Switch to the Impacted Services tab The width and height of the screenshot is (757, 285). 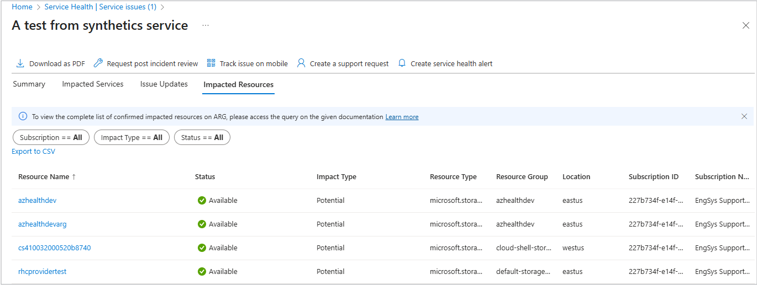(93, 84)
